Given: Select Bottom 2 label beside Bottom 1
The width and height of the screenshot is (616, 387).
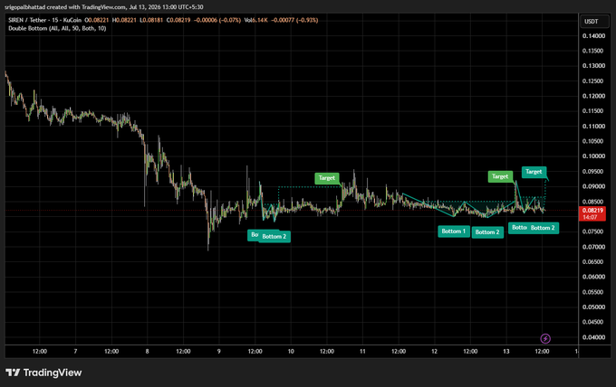Looking at the screenshot, I should (487, 232).
